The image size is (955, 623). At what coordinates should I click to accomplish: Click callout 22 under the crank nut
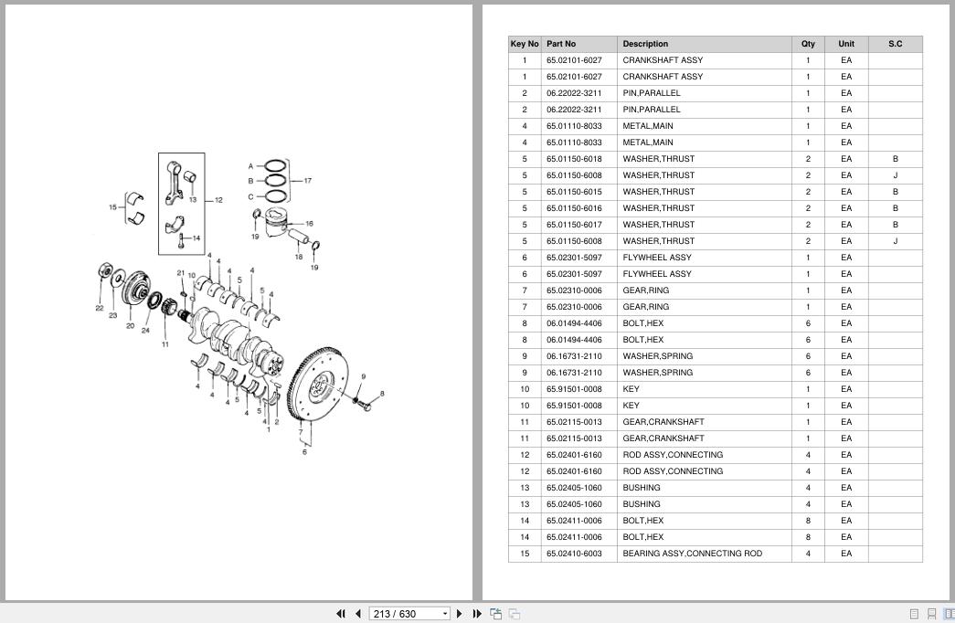point(100,308)
